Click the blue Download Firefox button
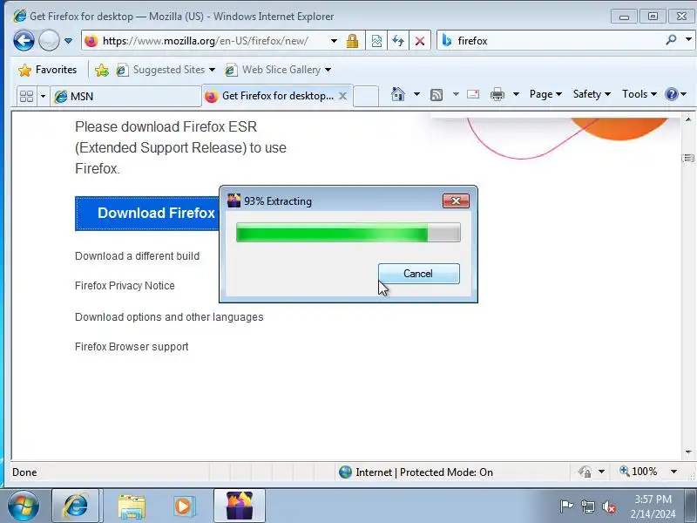This screenshot has height=523, width=697. pyautogui.click(x=147, y=213)
